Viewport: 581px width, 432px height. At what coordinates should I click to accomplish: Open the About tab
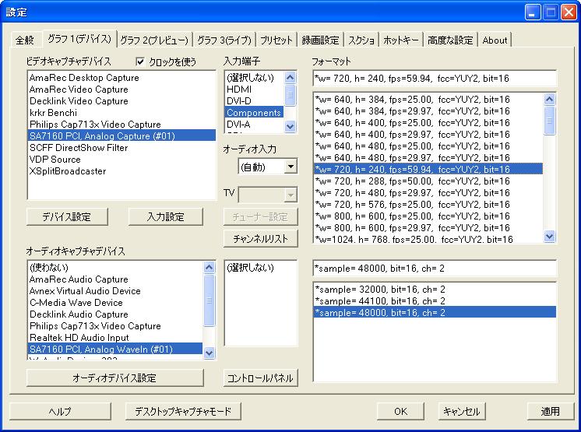(495, 40)
